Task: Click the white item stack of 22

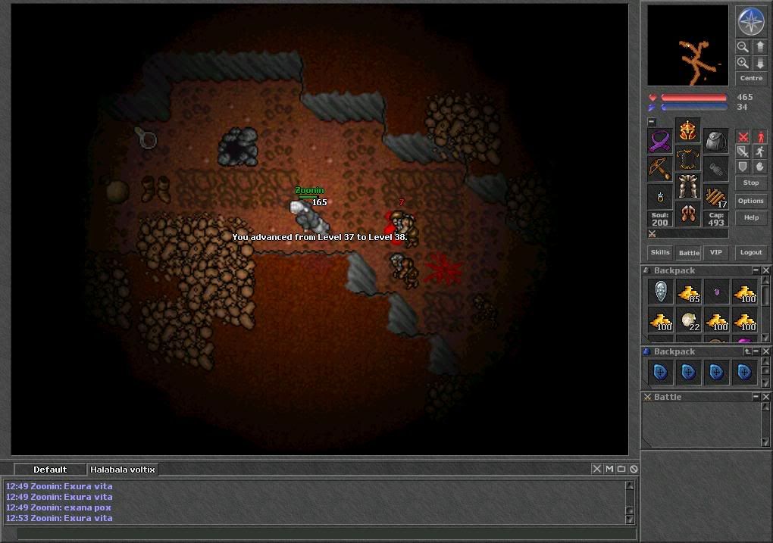Action: pyautogui.click(x=688, y=320)
